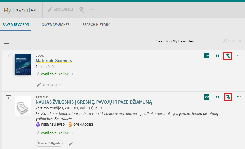The image size is (245, 149).
Task: Open the Search History tab
Action: [x=96, y=25]
